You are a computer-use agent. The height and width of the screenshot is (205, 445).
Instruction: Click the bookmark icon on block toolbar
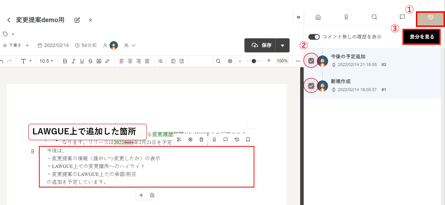click(x=248, y=139)
